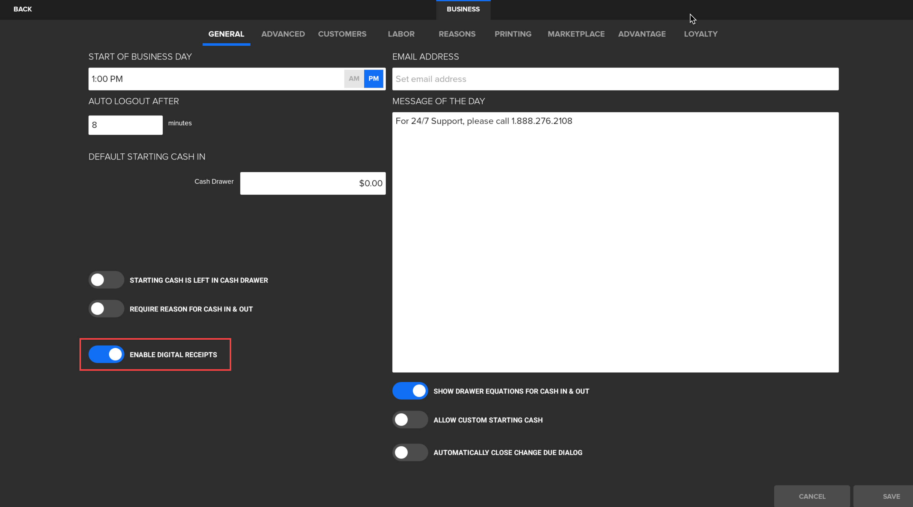The width and height of the screenshot is (913, 507).
Task: Select AM for business day start
Action: pos(354,79)
